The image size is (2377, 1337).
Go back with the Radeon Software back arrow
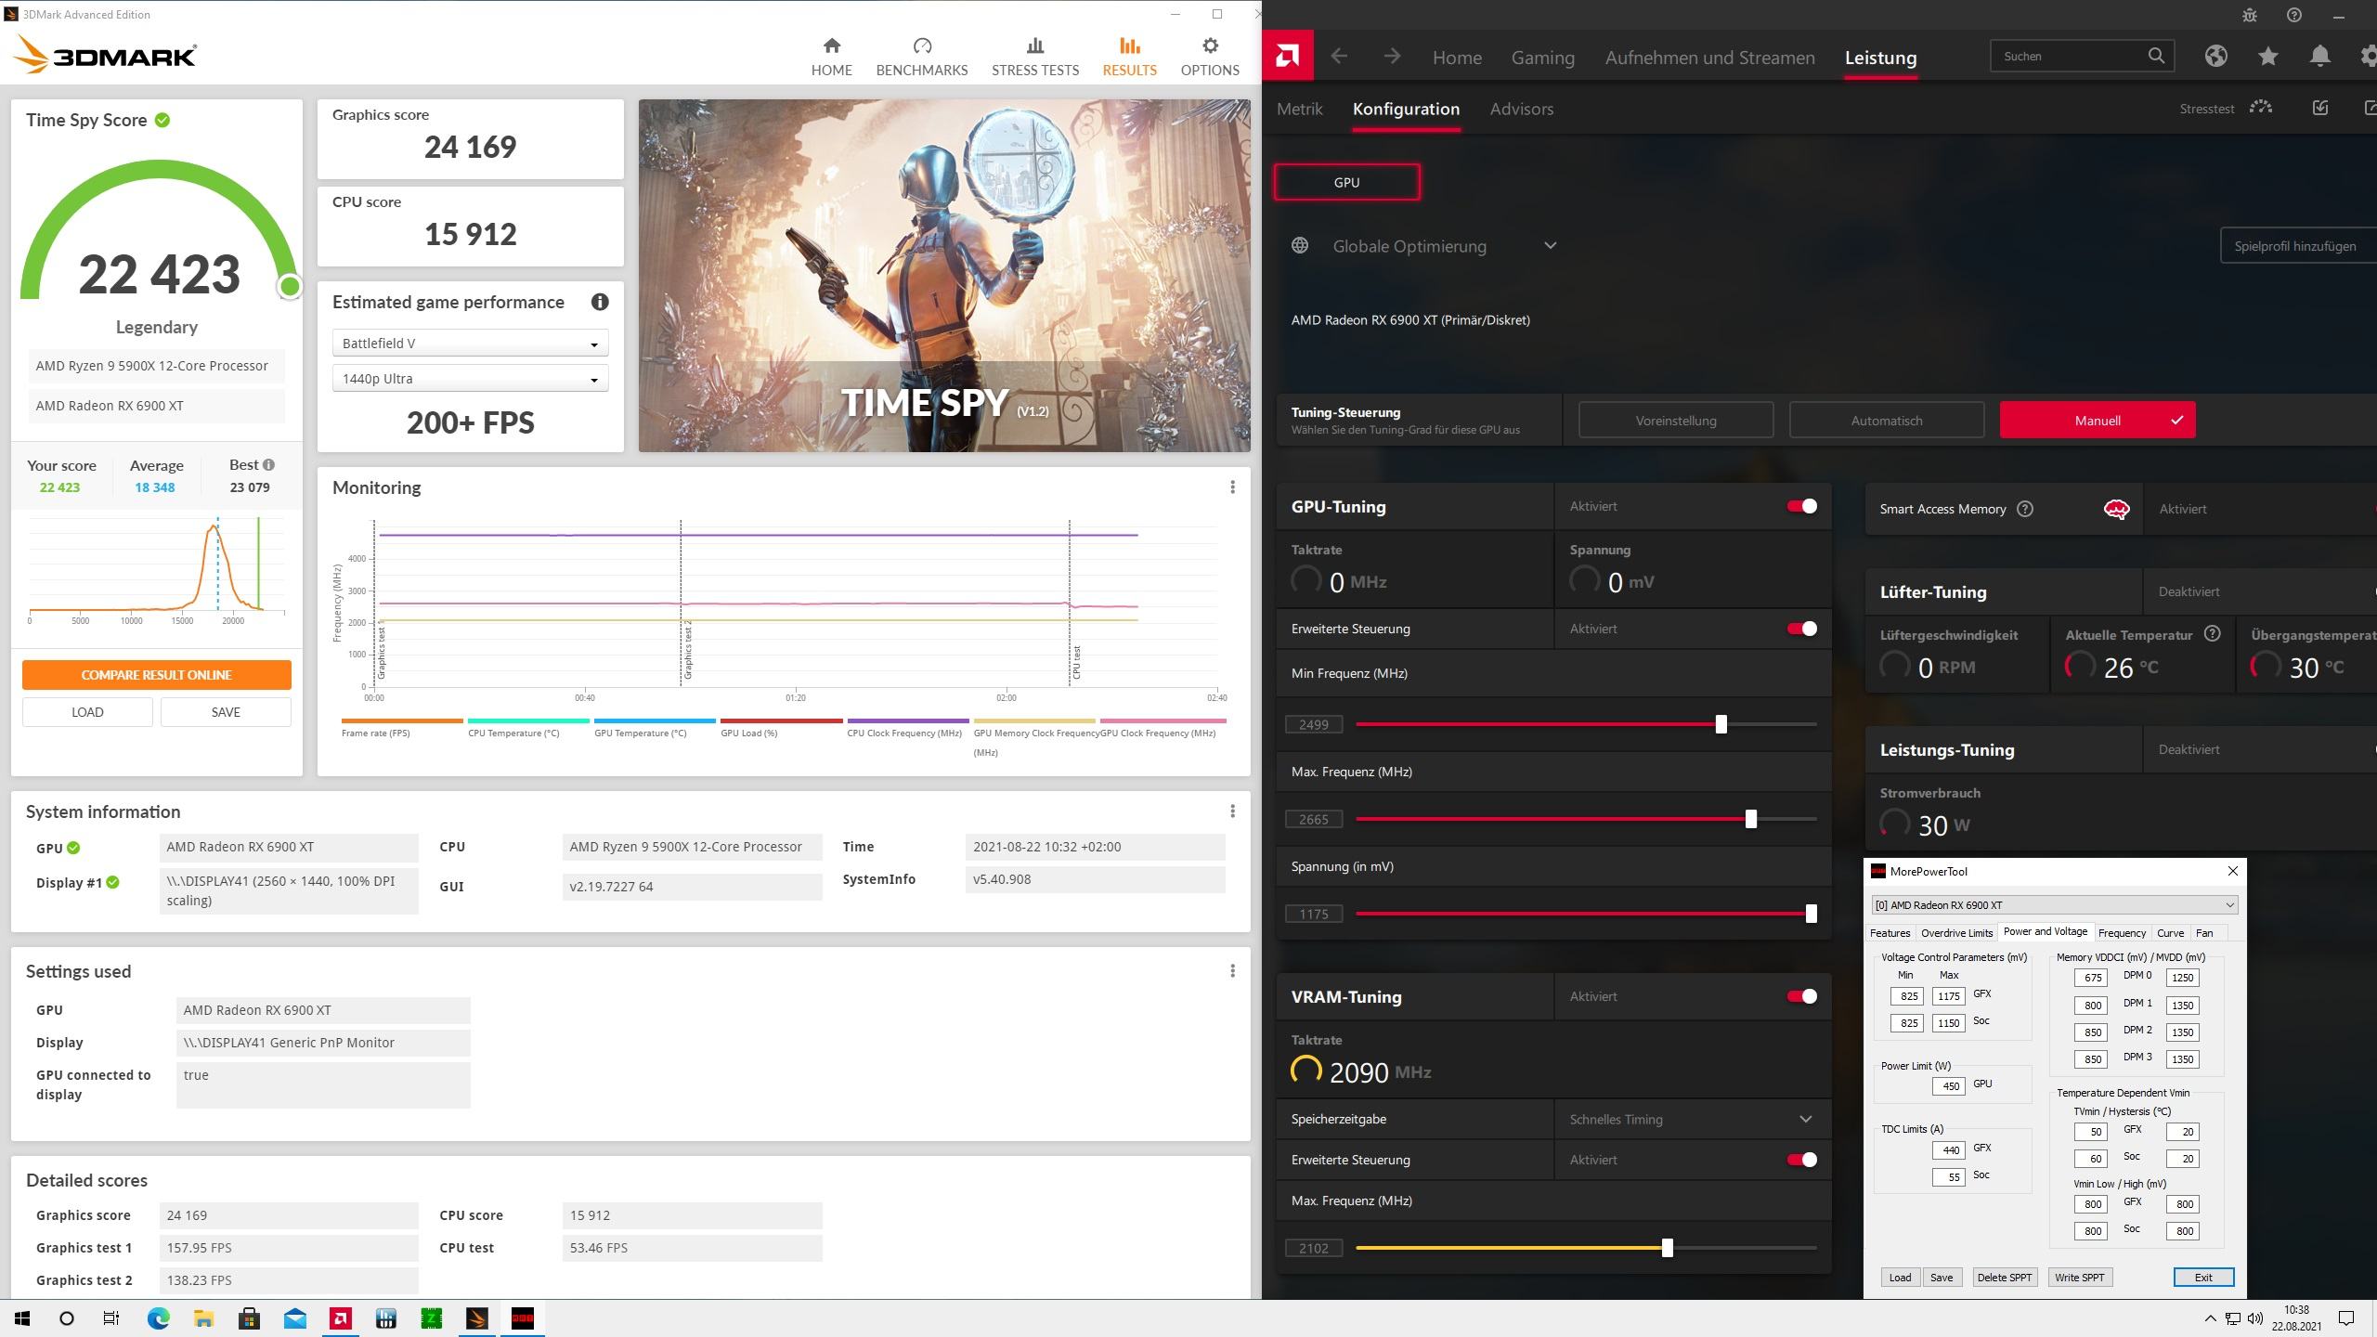(x=1339, y=57)
